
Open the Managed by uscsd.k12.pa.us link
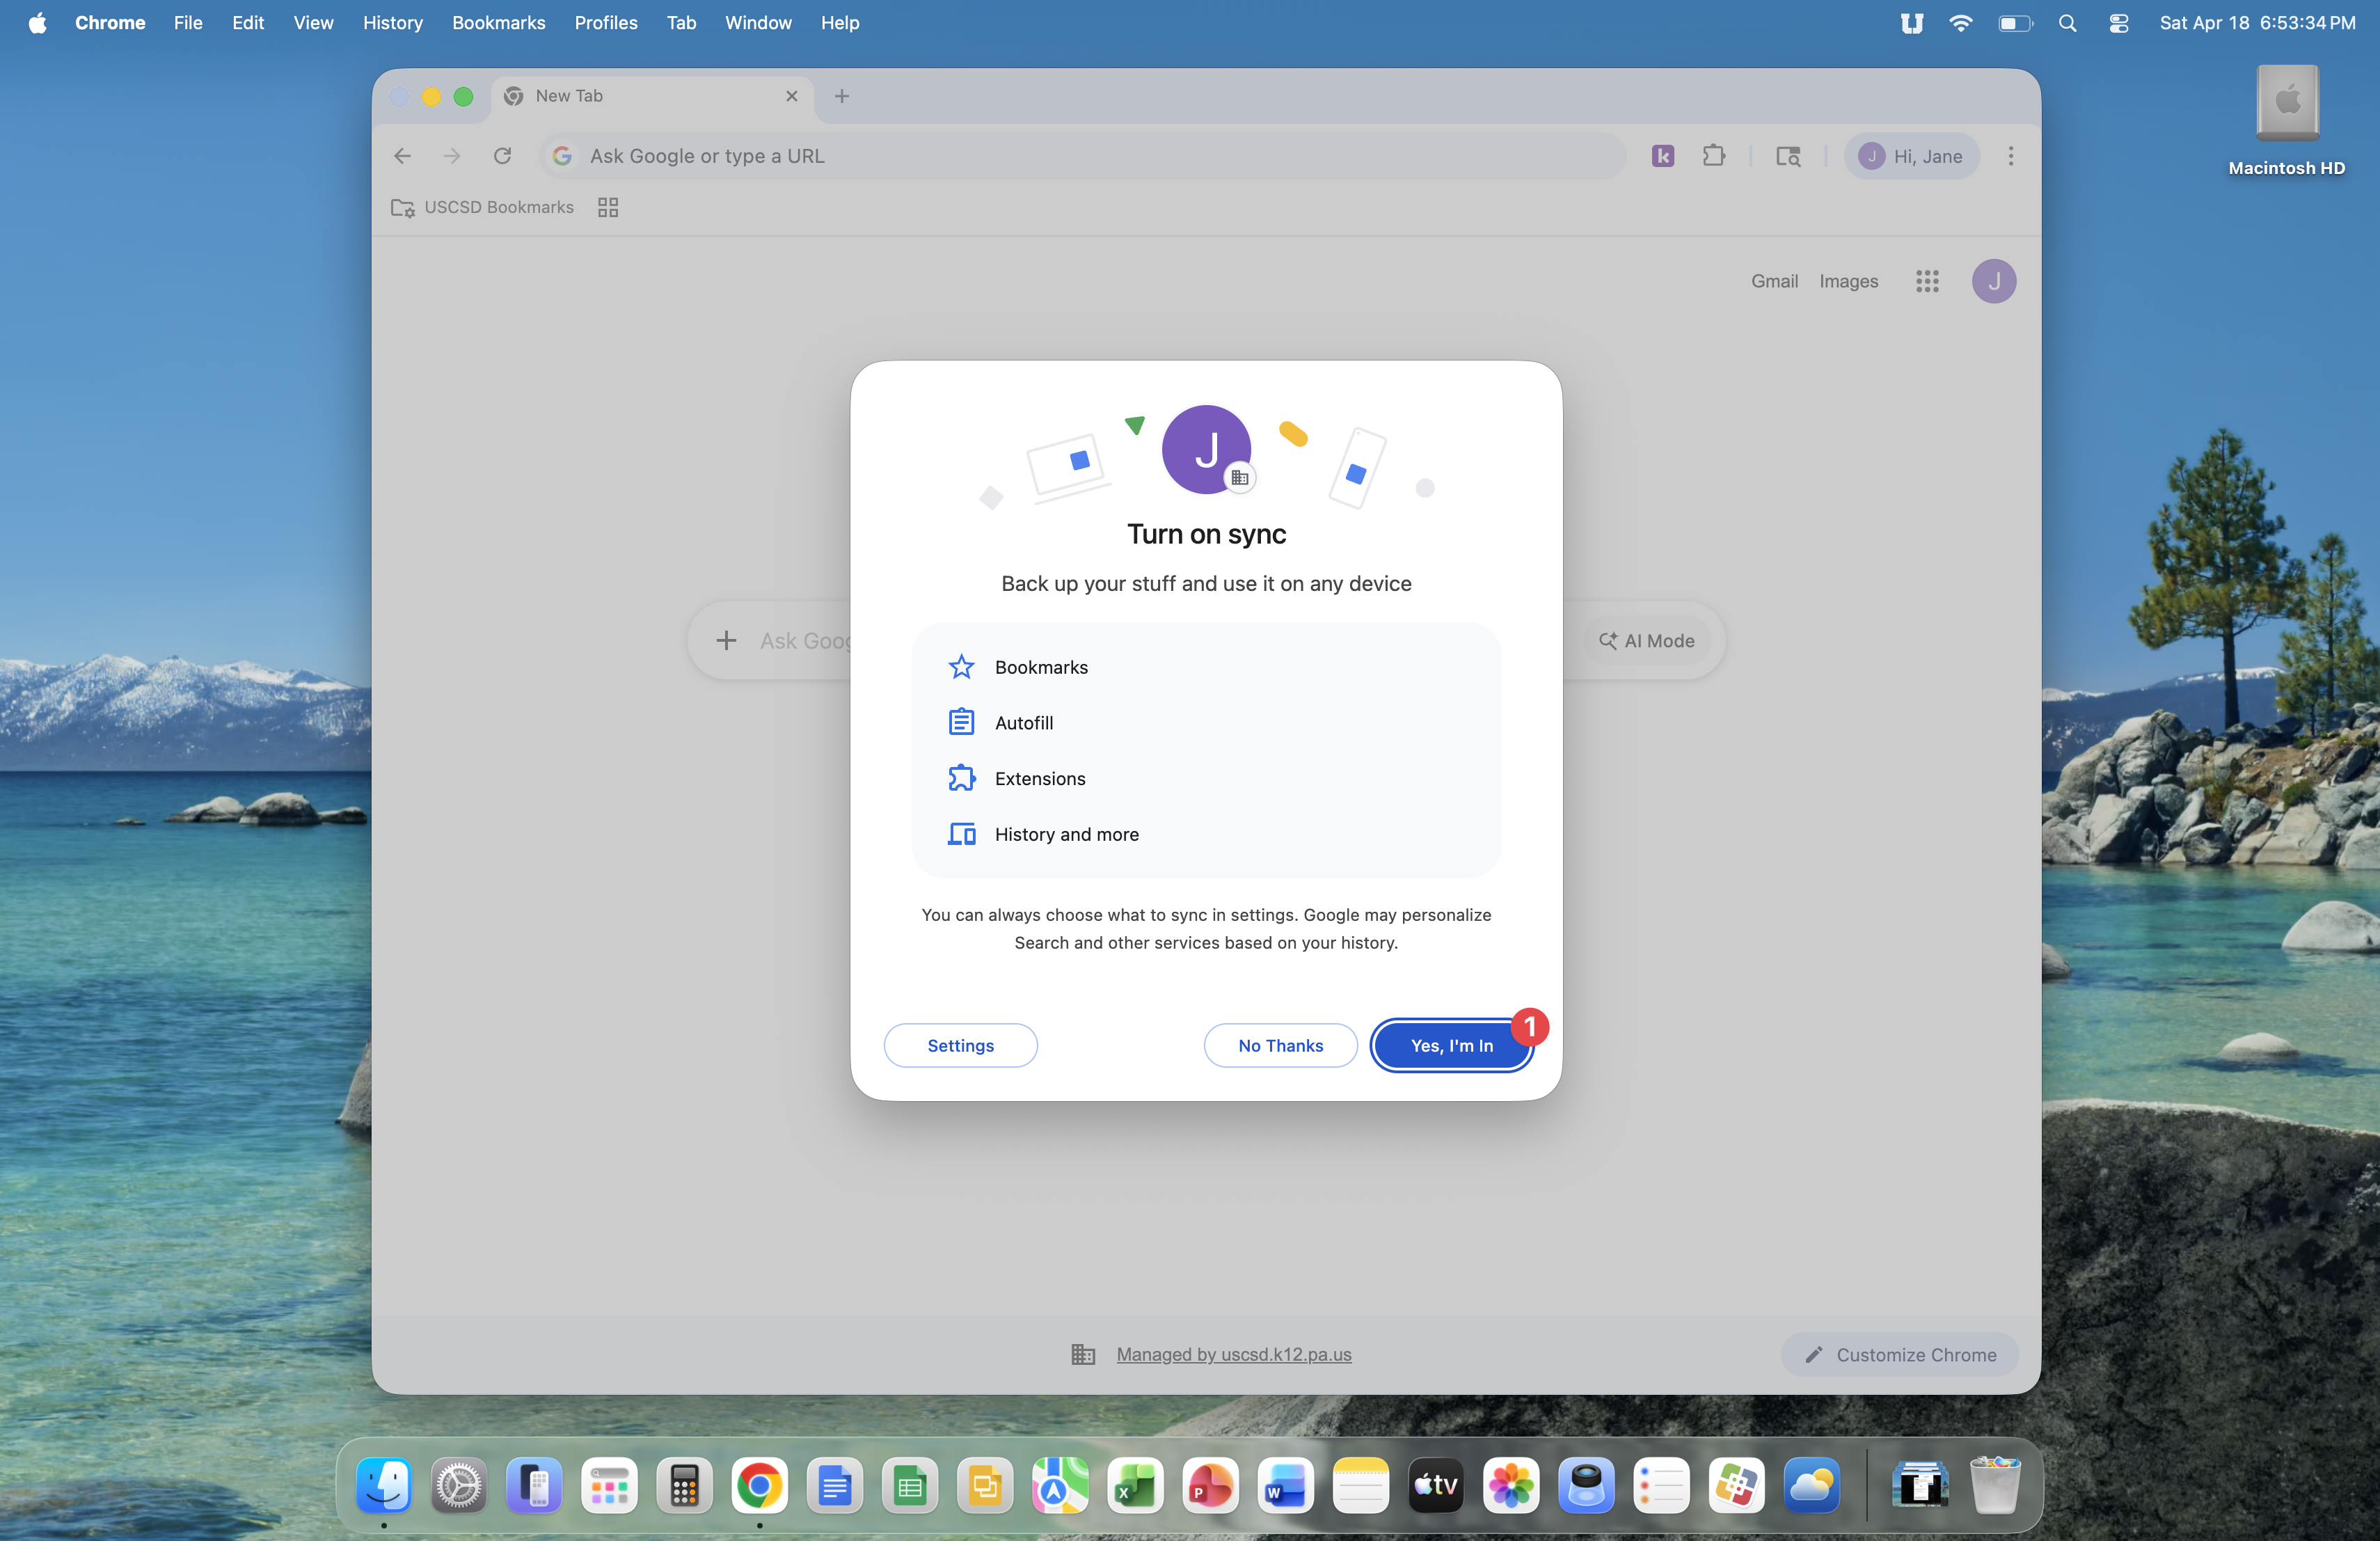[x=1233, y=1354]
